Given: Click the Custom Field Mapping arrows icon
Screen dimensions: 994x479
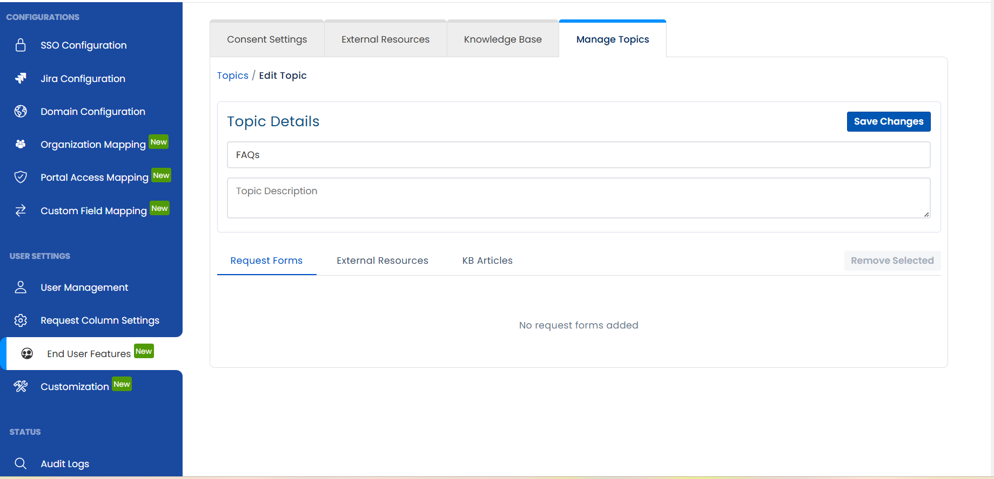Looking at the screenshot, I should pos(21,210).
